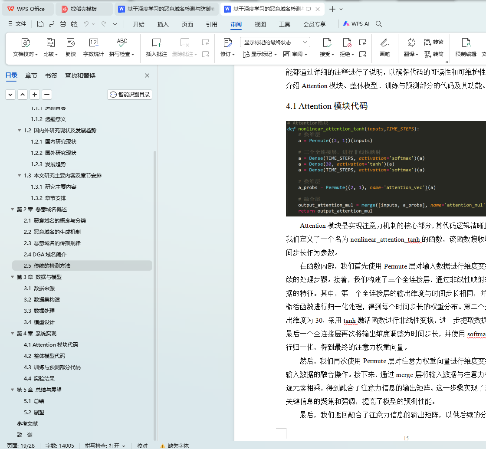Click the search magnifier icon
486x449 pixels.
[x=379, y=24]
